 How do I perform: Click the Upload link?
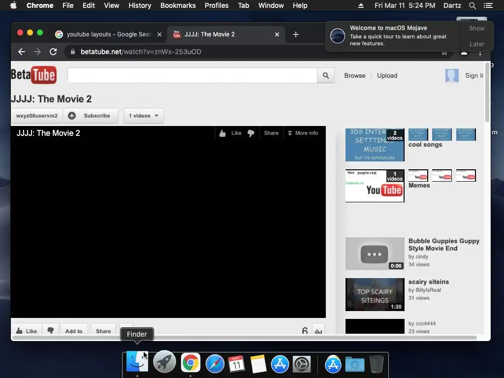click(387, 75)
